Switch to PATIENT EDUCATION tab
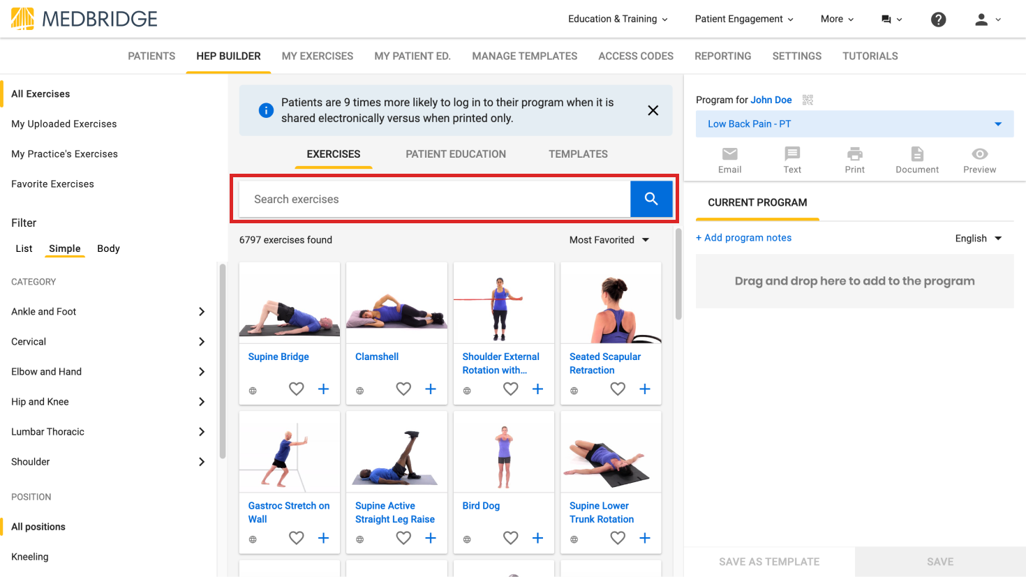Viewport: 1026px width, 577px height. 456,154
